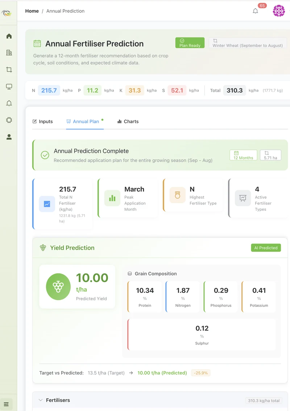Viewport: 290px width, 411px height.
Task: Open the chip device icon in the sidebar
Action: point(9,120)
